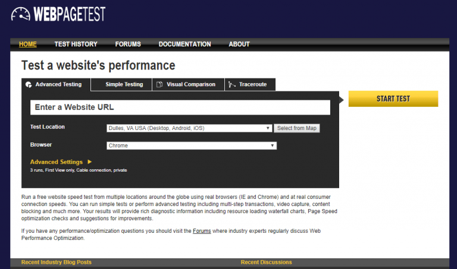The height and width of the screenshot is (269, 457).
Task: Open the FORUMS navigation item
Action: 128,44
